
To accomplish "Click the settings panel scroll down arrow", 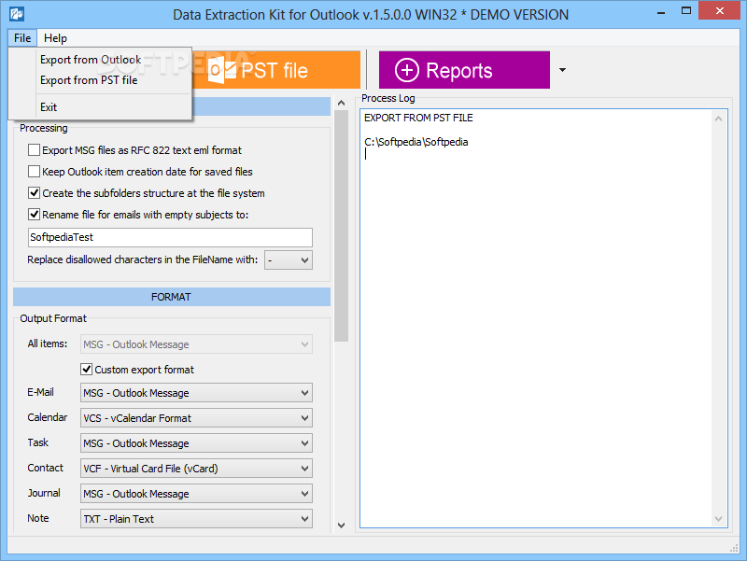I will click(341, 526).
